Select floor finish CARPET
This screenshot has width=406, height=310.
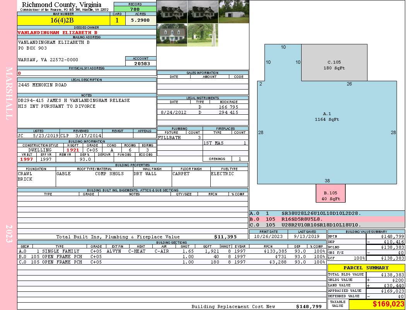181,174
